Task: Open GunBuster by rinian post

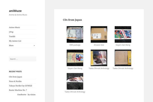Action: tap(26, 95)
